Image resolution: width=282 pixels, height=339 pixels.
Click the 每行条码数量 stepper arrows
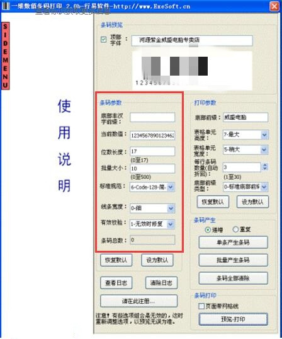(265, 167)
